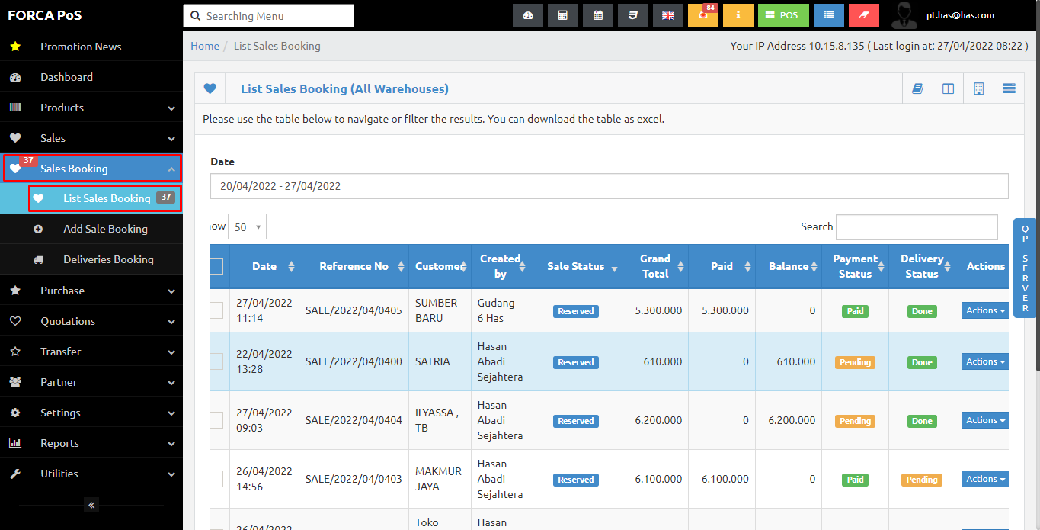The width and height of the screenshot is (1040, 530).
Task: Open Promotion News menu item
Action: pos(91,47)
